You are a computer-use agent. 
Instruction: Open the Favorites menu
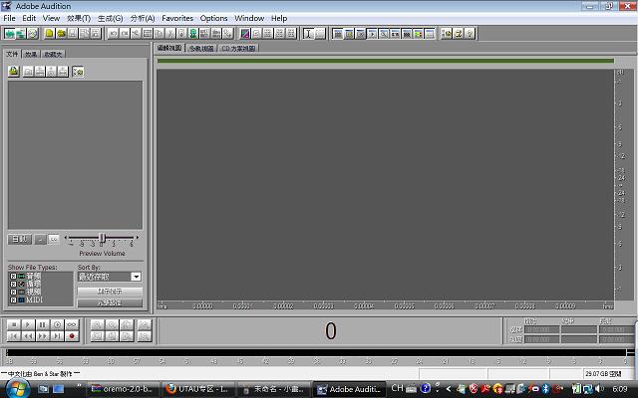(177, 18)
